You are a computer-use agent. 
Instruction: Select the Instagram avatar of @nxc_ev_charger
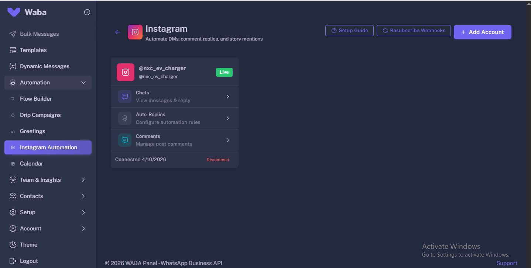125,72
